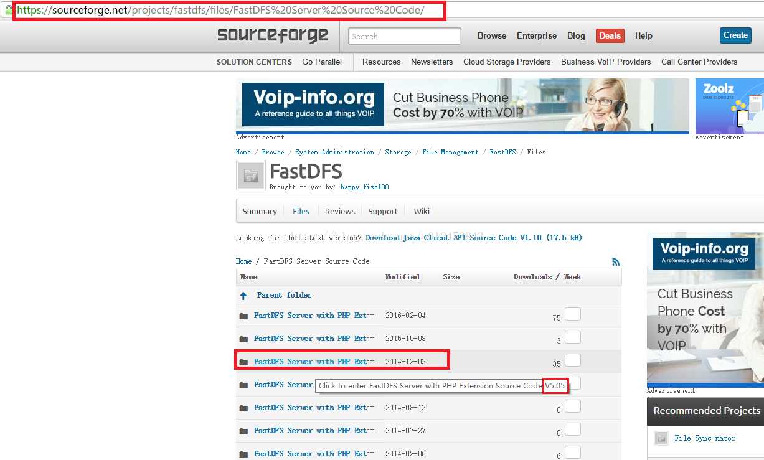Image resolution: width=764 pixels, height=460 pixels.
Task: Open Call Center Providers link
Action: tap(699, 62)
